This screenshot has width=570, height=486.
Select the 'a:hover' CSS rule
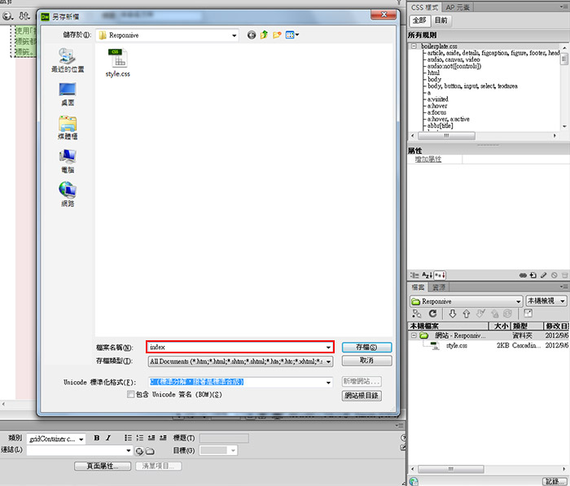[437, 106]
